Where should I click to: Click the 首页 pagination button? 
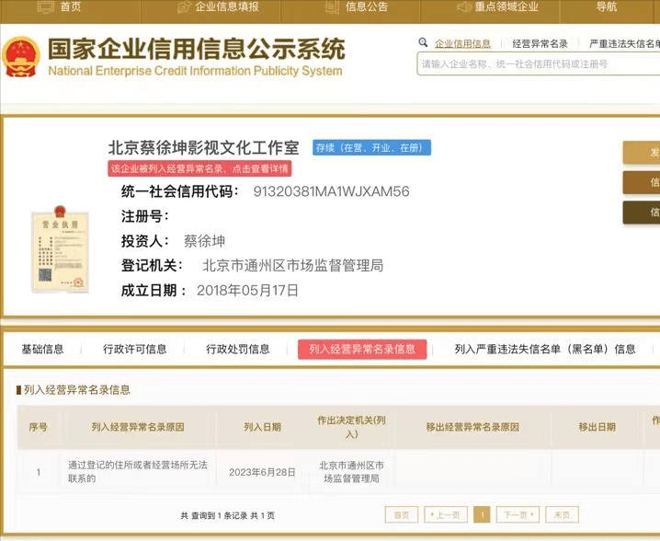402,515
